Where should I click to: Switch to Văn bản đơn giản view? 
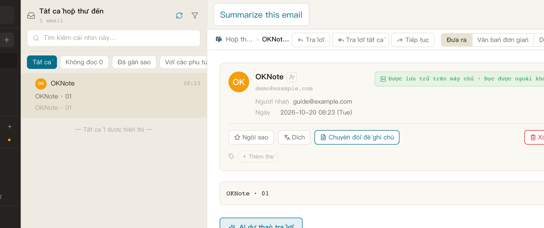pyautogui.click(x=503, y=40)
